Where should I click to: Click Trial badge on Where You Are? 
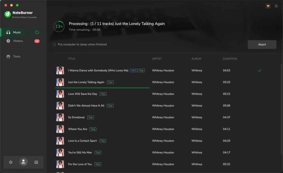(x=93, y=129)
